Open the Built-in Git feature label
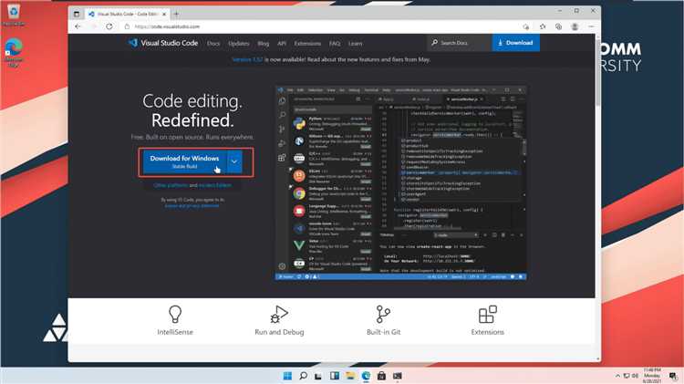 383,332
